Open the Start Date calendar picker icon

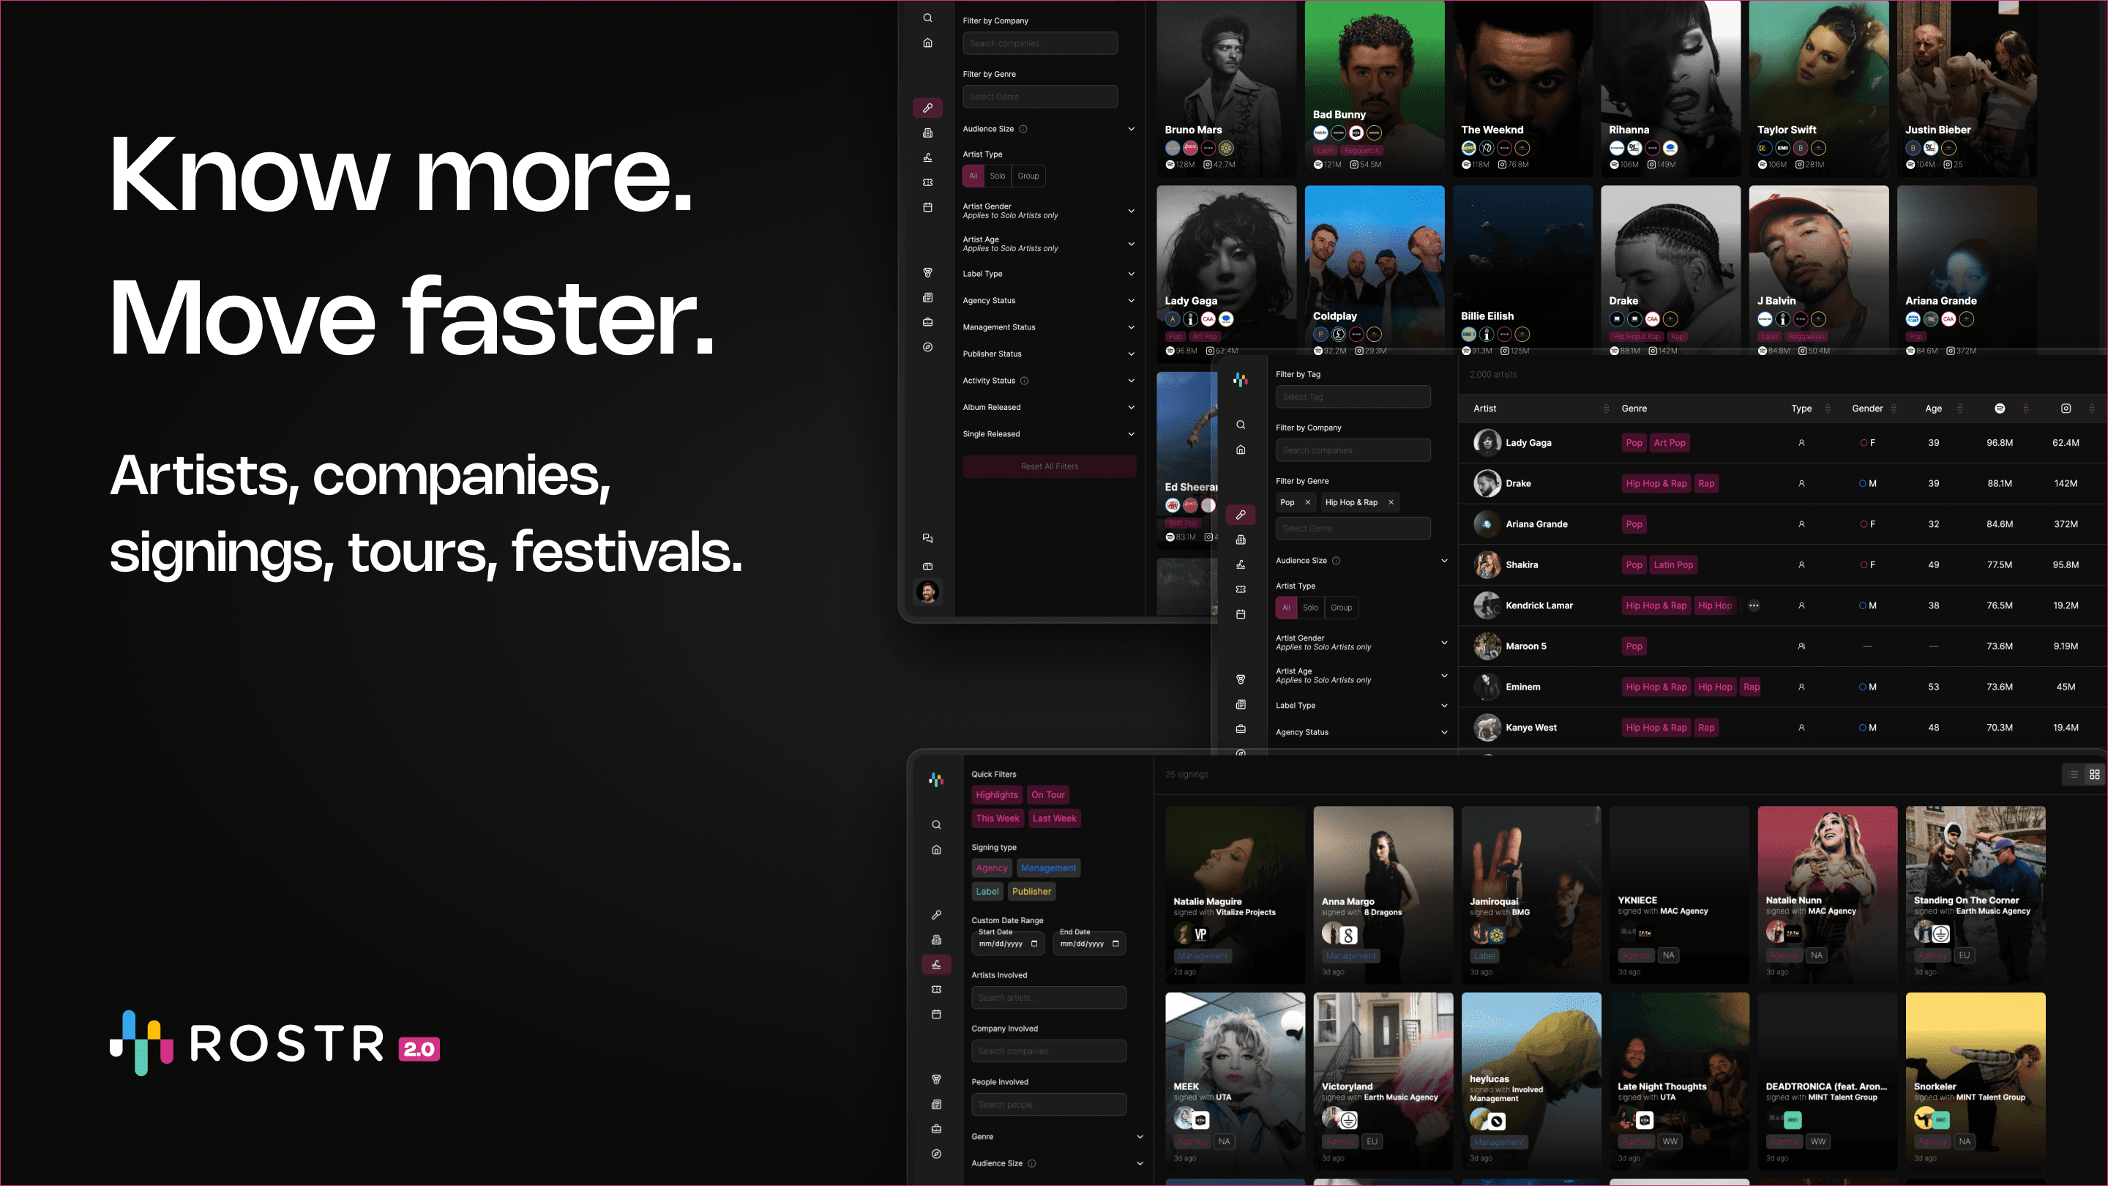click(1034, 944)
